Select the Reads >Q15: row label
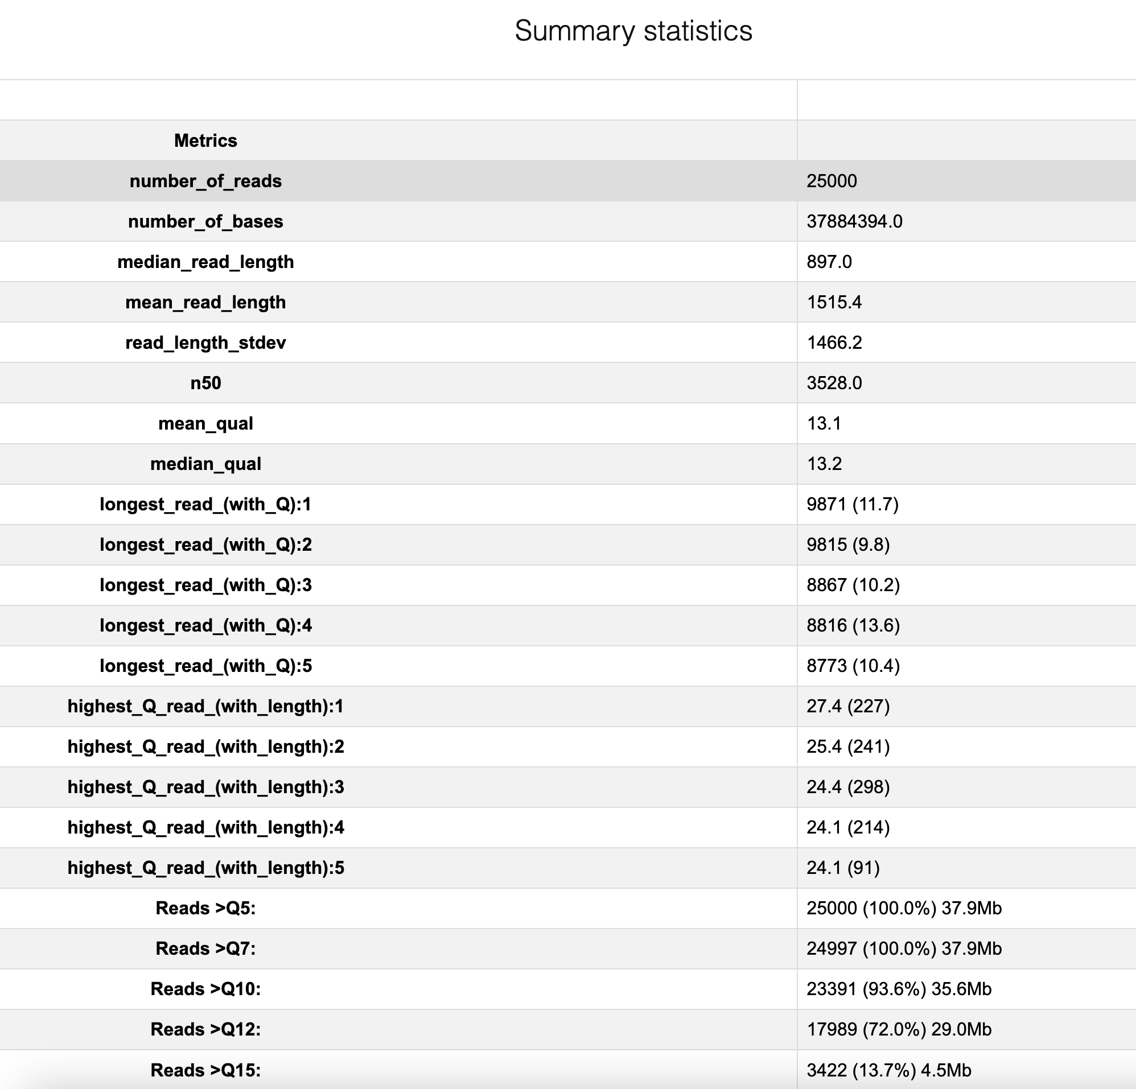This screenshot has height=1089, width=1136. 205,1070
